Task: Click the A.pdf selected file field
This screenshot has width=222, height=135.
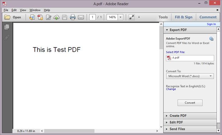Action: coord(190,58)
